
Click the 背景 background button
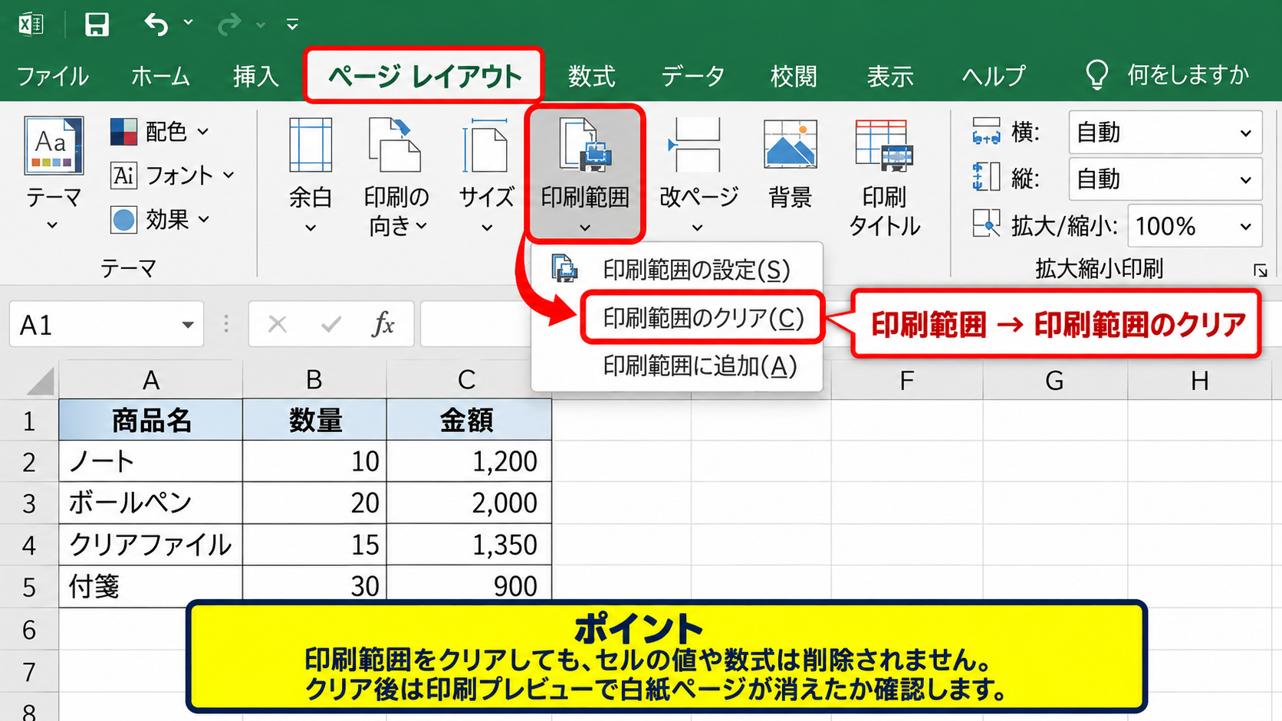[x=791, y=165]
